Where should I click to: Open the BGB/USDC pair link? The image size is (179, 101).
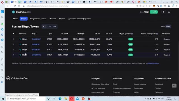(x=37, y=55)
